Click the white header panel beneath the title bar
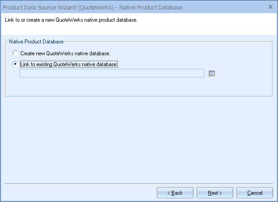This screenshot has height=202, width=278. [x=203, y=25]
